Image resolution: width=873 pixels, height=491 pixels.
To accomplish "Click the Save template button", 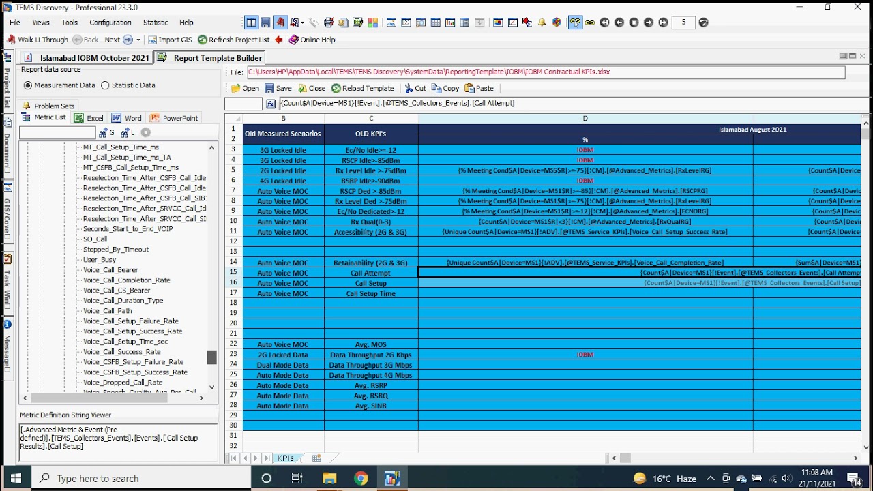I will click(278, 88).
